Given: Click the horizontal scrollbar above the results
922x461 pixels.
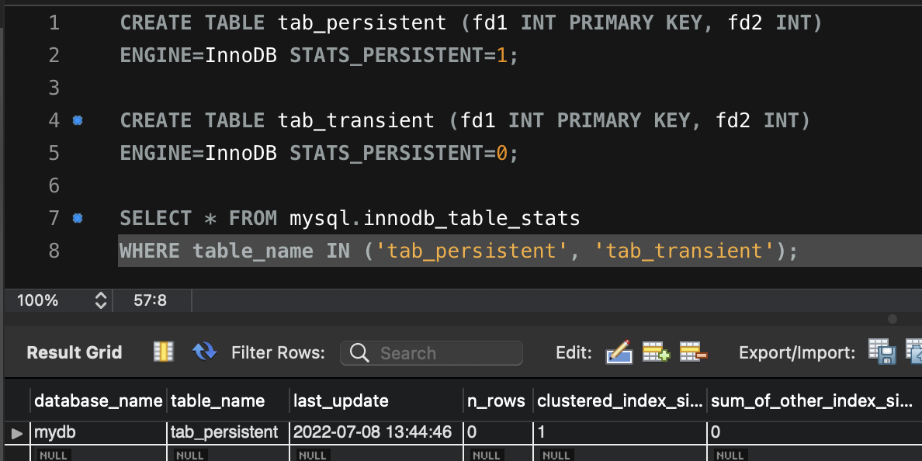Looking at the screenshot, I should [x=893, y=317].
